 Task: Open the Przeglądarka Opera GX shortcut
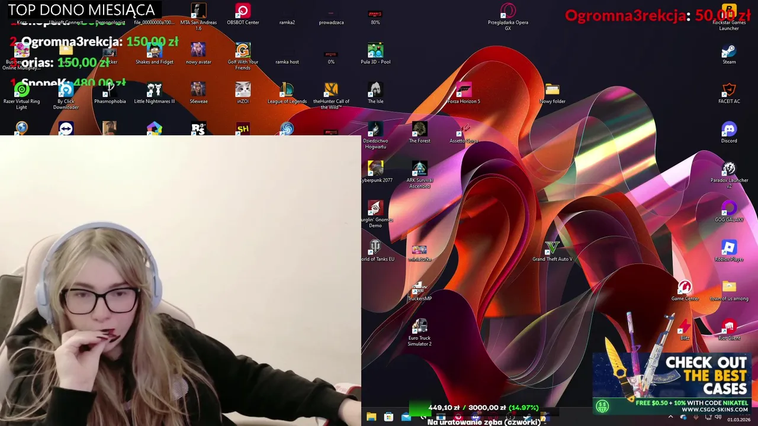click(508, 17)
